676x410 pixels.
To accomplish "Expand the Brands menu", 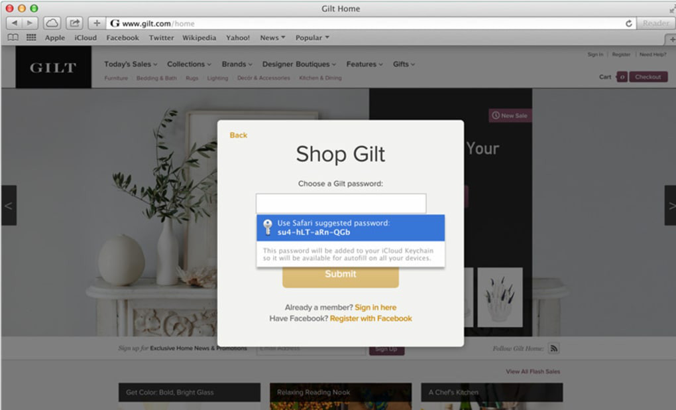I will 237,64.
